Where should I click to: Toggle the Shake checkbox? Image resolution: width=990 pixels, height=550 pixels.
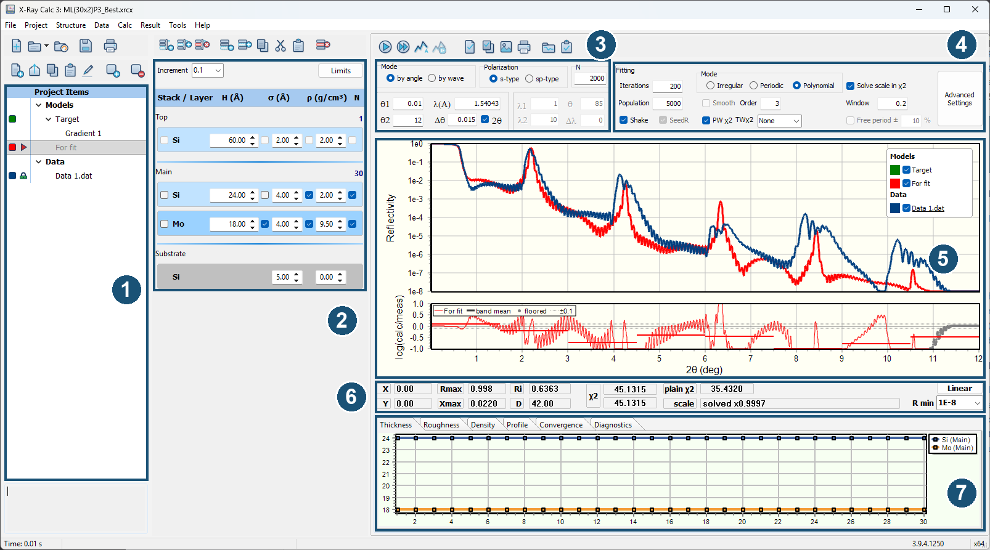[x=624, y=120]
